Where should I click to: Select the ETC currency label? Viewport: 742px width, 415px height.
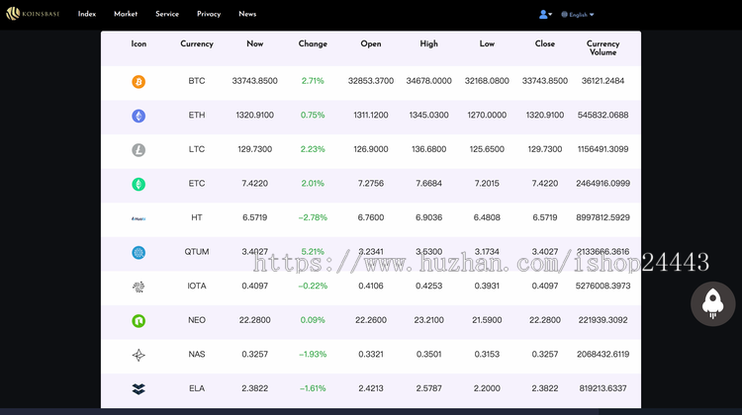tap(197, 183)
